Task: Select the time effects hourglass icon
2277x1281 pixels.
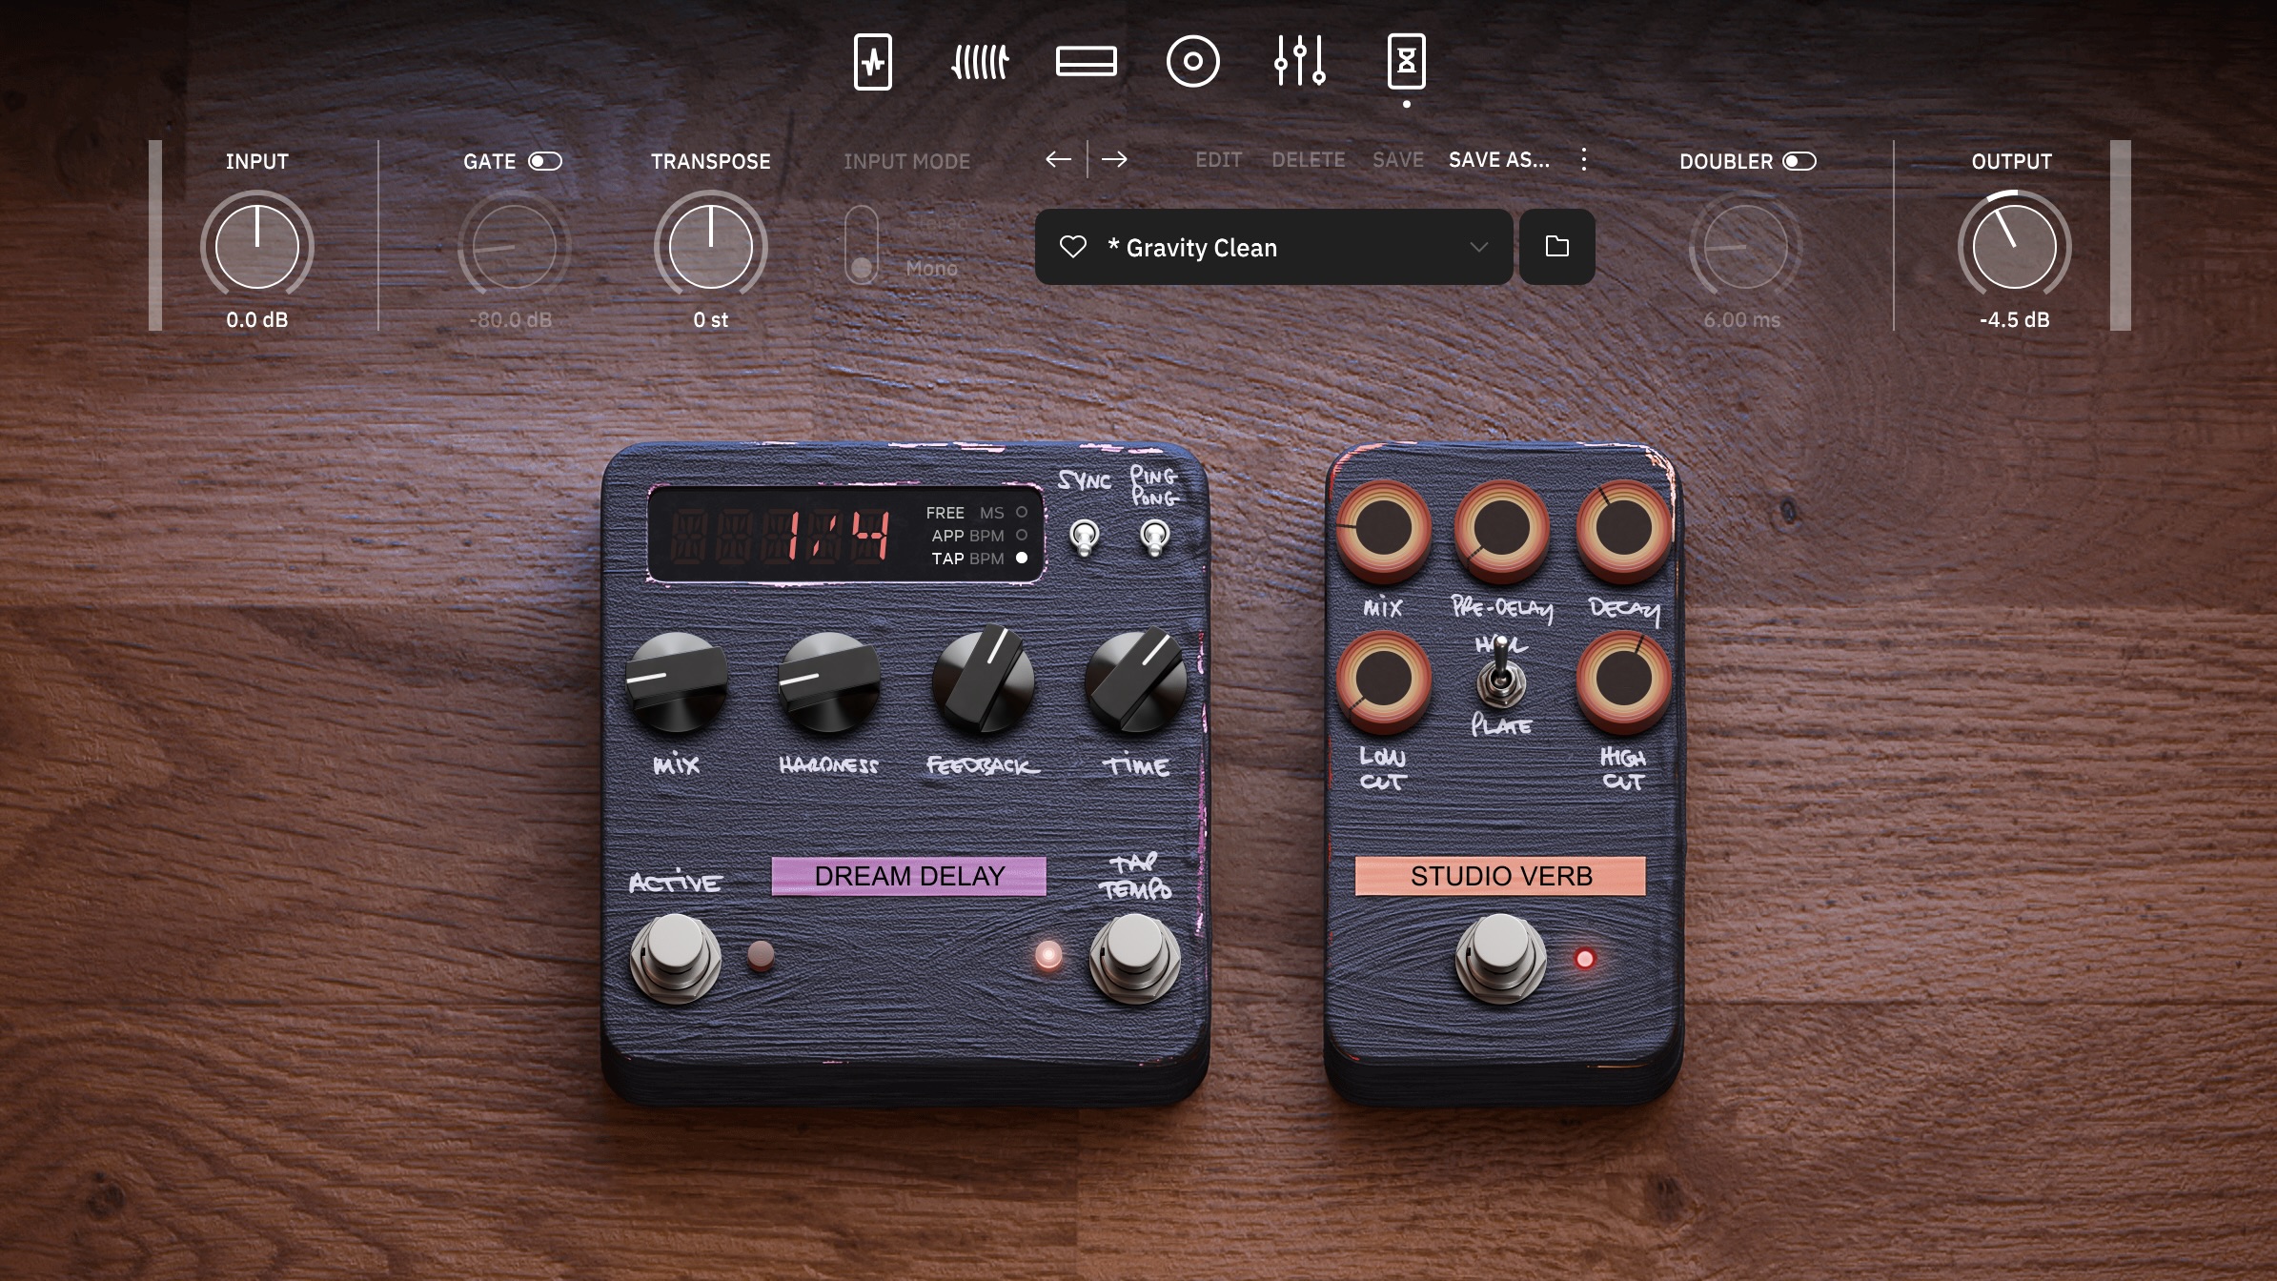Action: pos(1407,60)
